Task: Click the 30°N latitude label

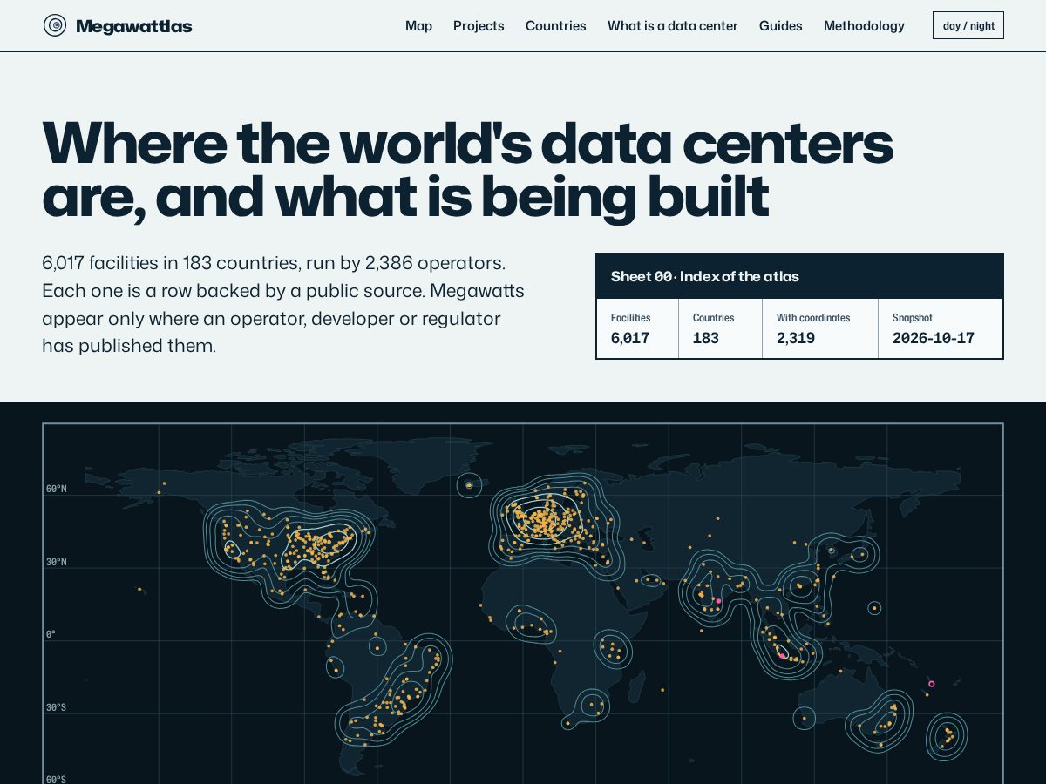Action: point(57,562)
